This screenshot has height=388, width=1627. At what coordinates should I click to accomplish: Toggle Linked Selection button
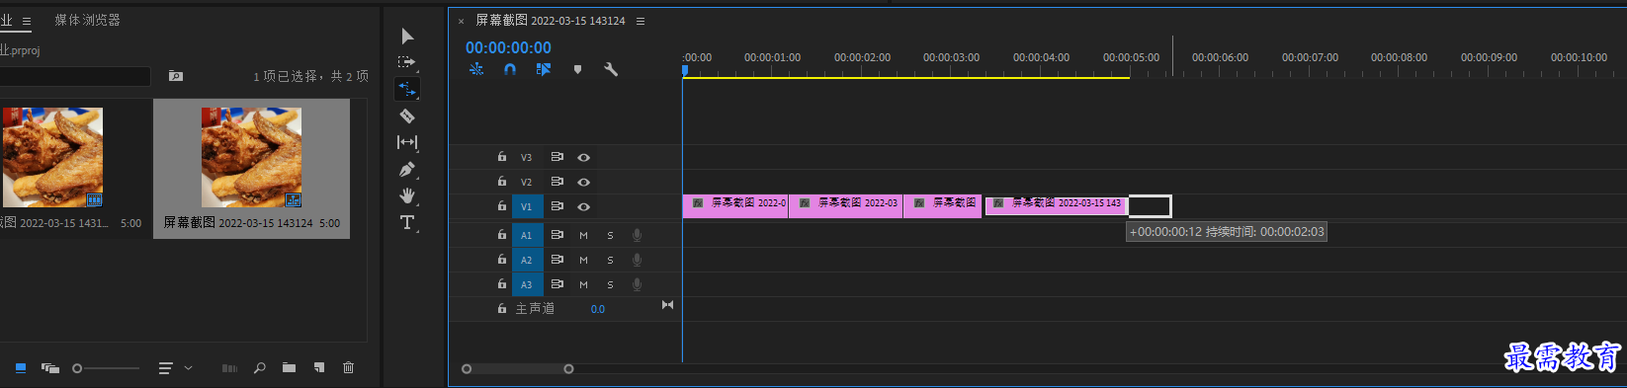coord(544,69)
